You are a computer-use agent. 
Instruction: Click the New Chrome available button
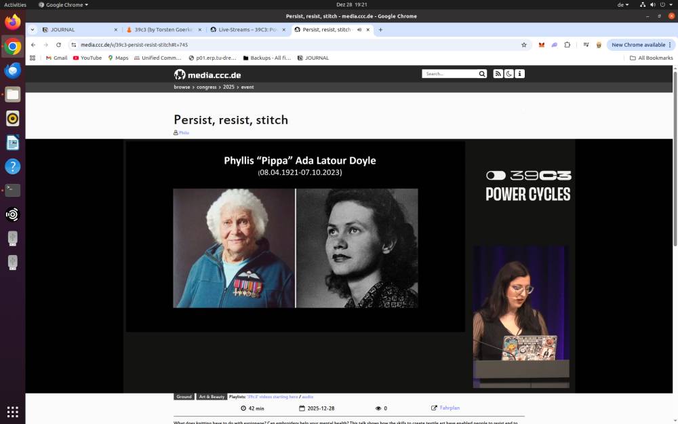point(637,45)
